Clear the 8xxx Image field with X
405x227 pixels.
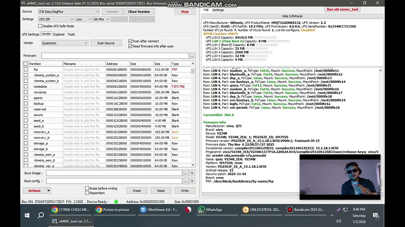coord(192,173)
